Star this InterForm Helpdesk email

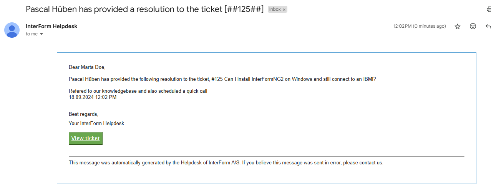458,27
